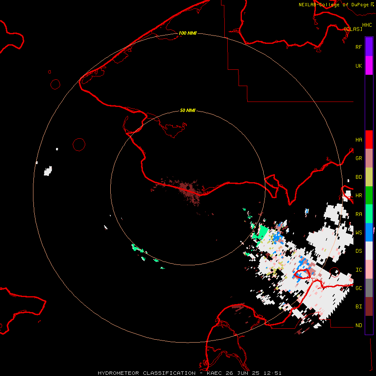
Task: Click the GR legend label
Action: 358,158
